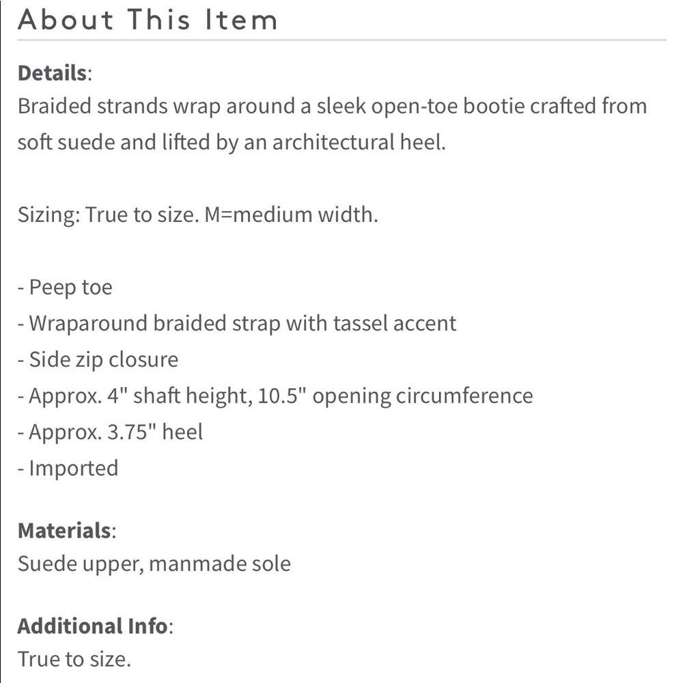Click the words tassel accent
This screenshot has width=683, height=683.
pos(395,324)
